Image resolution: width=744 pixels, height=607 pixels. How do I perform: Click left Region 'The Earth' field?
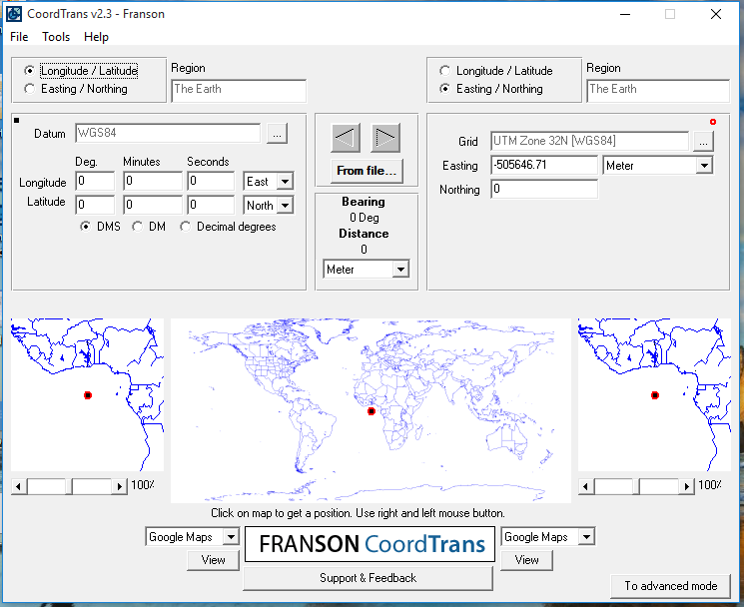tap(239, 91)
